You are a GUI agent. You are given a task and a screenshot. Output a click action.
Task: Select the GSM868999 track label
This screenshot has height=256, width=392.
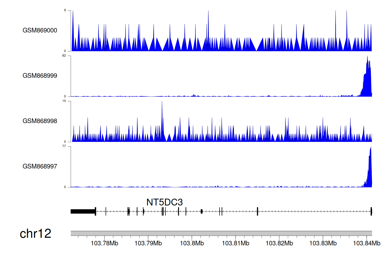point(40,76)
